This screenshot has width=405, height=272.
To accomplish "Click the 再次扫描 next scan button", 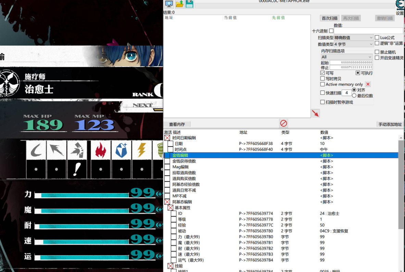I will click(x=351, y=18).
